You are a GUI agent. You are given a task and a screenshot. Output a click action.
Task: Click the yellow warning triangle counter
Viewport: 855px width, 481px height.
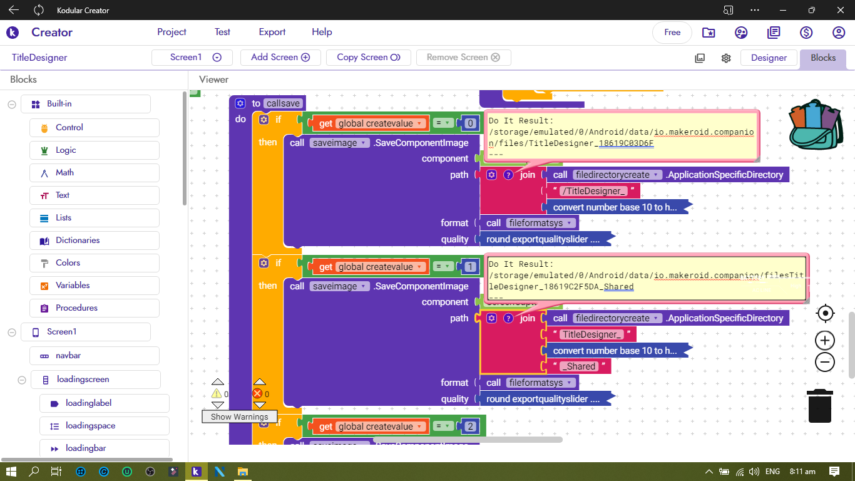(x=217, y=394)
